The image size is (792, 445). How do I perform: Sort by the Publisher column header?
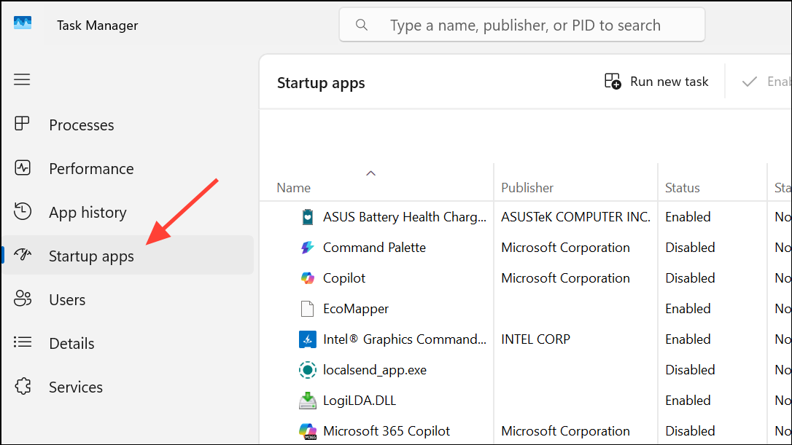527,187
